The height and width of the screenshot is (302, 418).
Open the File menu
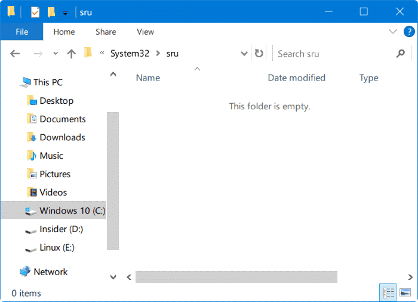[21, 32]
